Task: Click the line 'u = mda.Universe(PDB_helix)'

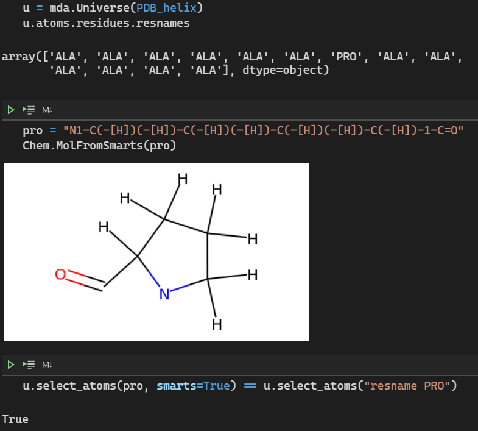Action: [x=113, y=8]
